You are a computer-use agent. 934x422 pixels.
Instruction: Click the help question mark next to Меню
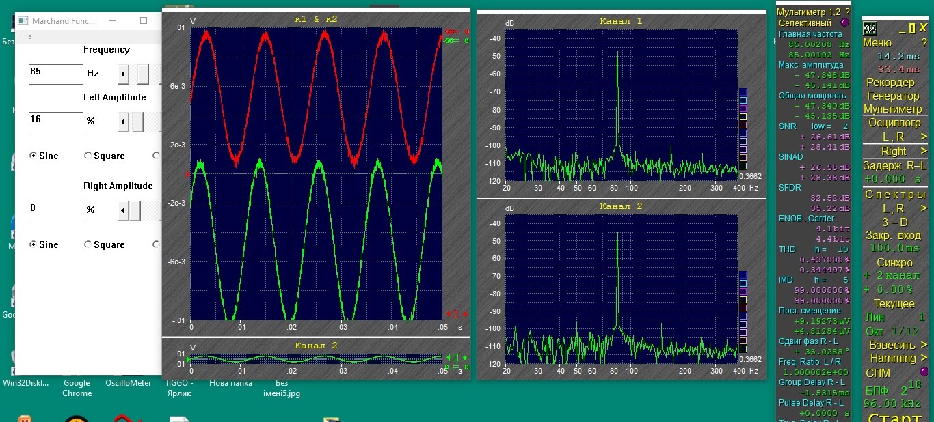[x=923, y=43]
